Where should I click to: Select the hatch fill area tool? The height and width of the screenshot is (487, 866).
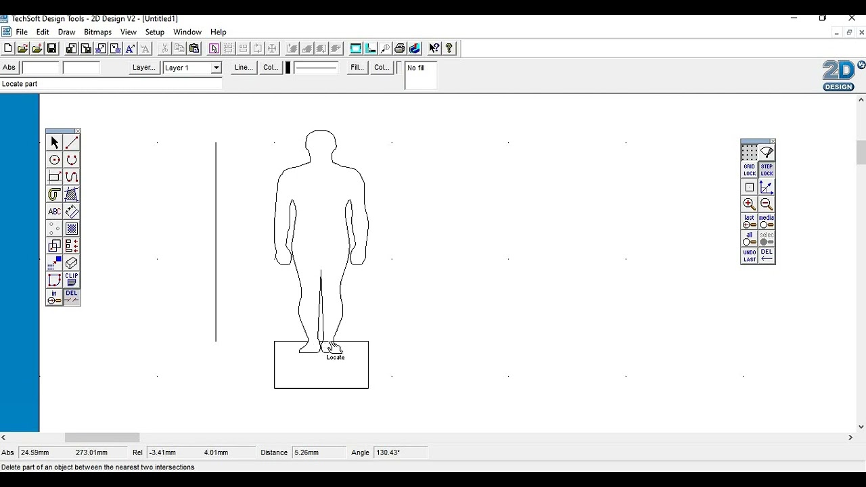tap(72, 195)
